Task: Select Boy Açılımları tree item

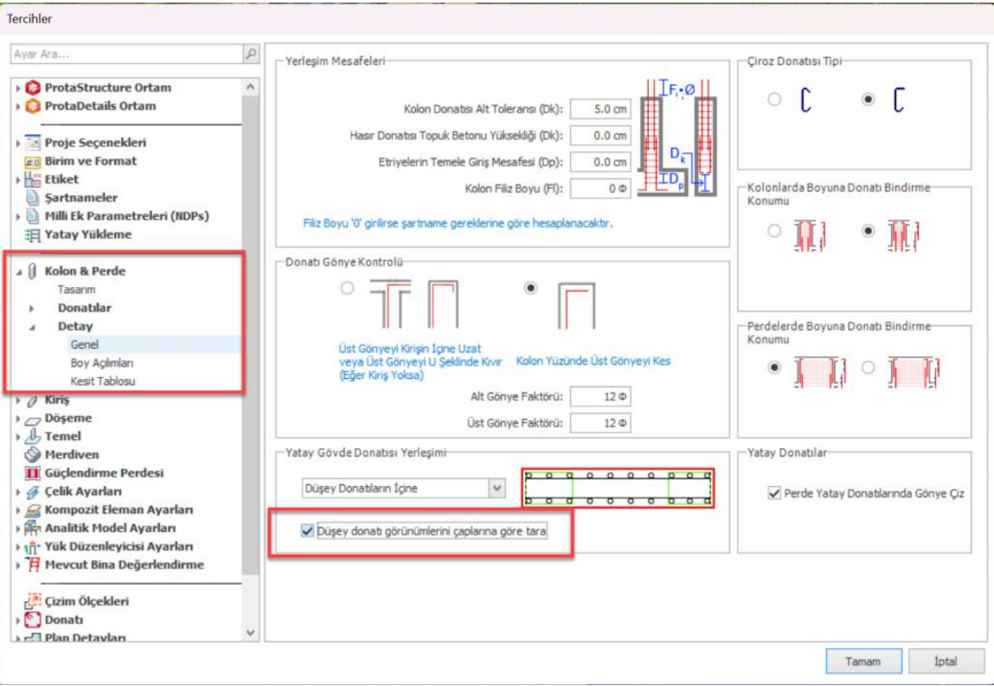Action: tap(101, 362)
